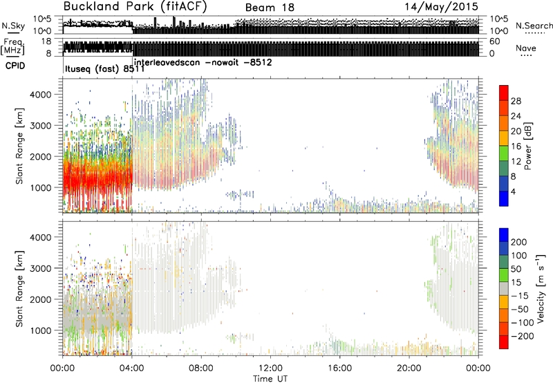This screenshot has width=553, height=383.
Task: Click the 'Beam 18' label
Action: click(270, 8)
